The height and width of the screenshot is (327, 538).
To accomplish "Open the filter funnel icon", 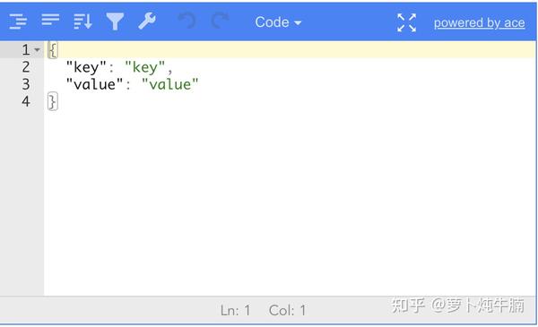I will (115, 22).
